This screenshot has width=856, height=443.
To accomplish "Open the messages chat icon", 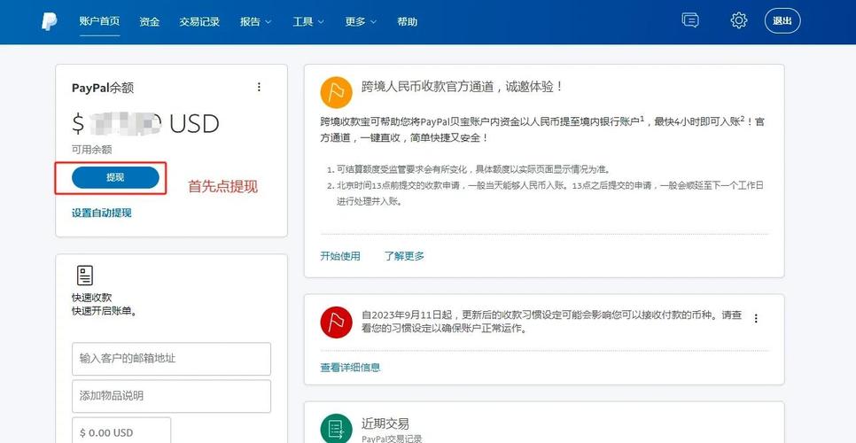I will pyautogui.click(x=690, y=20).
